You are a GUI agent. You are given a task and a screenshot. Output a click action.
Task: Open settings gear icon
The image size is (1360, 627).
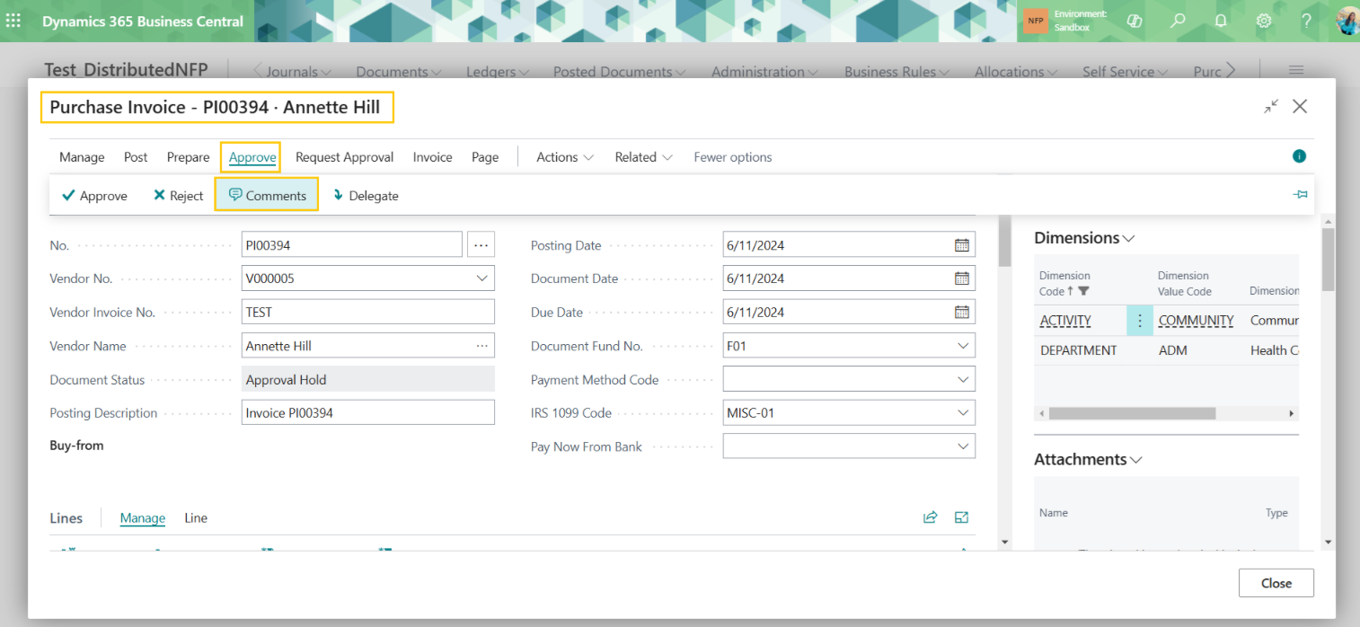point(1264,21)
